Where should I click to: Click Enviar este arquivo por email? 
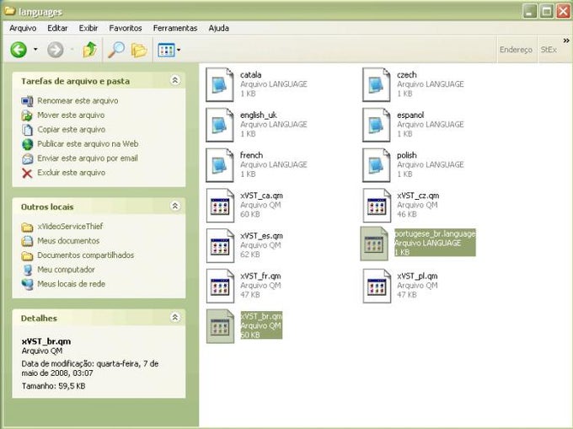88,158
